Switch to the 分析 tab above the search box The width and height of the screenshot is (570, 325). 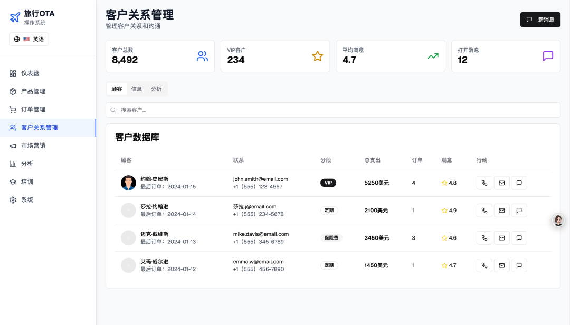coord(156,89)
